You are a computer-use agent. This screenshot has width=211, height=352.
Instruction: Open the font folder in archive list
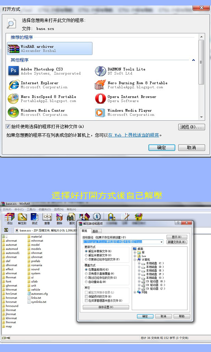coord(7,282)
